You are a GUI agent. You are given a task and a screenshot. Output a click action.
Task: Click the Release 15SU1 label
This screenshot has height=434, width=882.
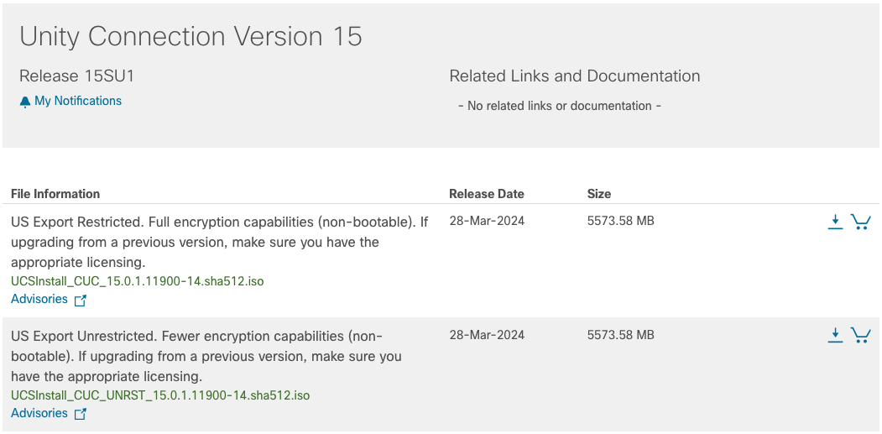77,76
